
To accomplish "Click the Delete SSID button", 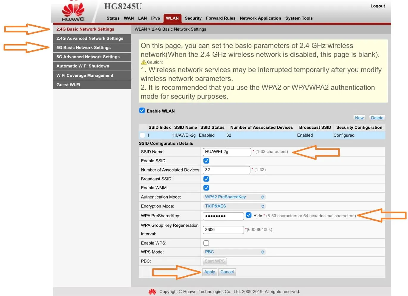I will tap(377, 118).
